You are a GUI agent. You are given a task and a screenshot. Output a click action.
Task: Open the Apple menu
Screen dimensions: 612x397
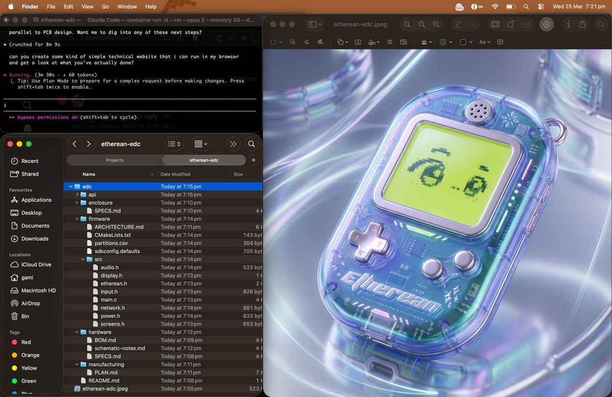point(11,6)
